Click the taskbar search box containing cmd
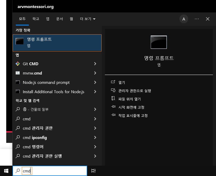This screenshot has height=176, width=216. point(50,171)
